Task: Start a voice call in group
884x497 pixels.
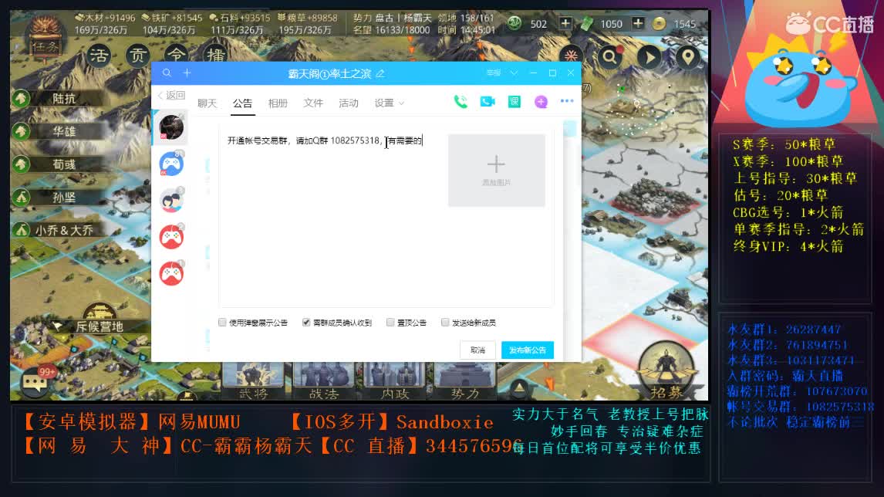Action: [x=461, y=102]
